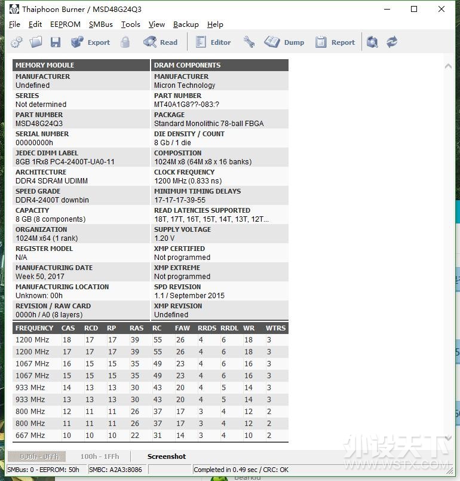The height and width of the screenshot is (481, 460).
Task: Switch to the 100h - 1FFh tab
Action: pos(100,457)
